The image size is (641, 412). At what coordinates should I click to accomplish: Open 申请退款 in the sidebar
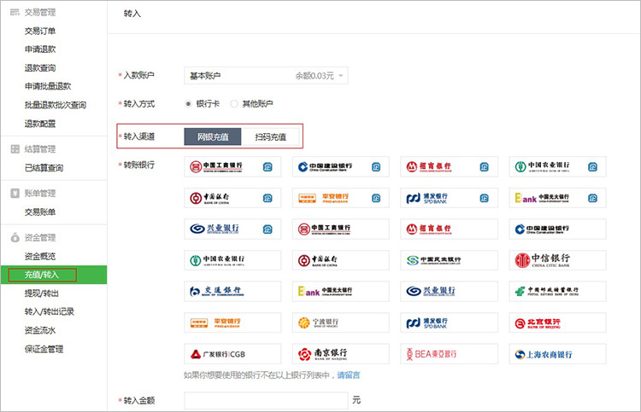pos(40,49)
